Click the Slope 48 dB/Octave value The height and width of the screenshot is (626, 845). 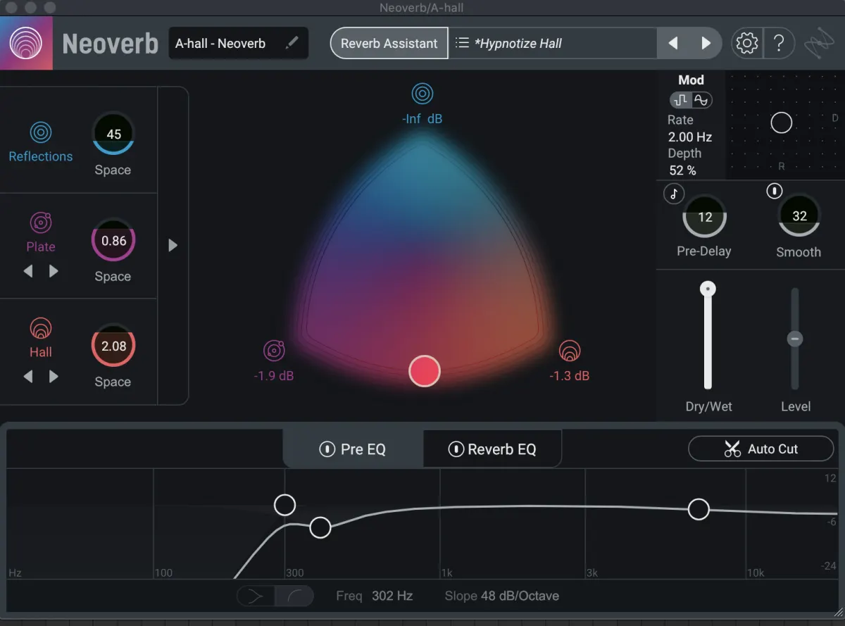point(520,596)
